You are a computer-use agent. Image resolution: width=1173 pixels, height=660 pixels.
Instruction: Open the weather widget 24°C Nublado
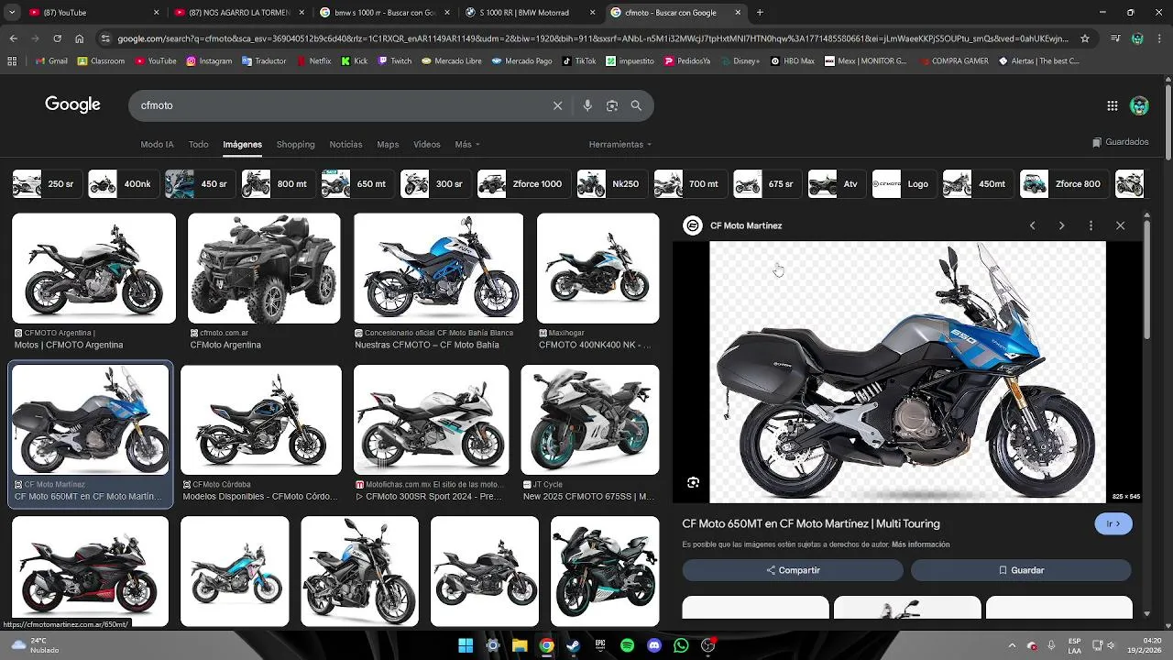[x=37, y=645]
